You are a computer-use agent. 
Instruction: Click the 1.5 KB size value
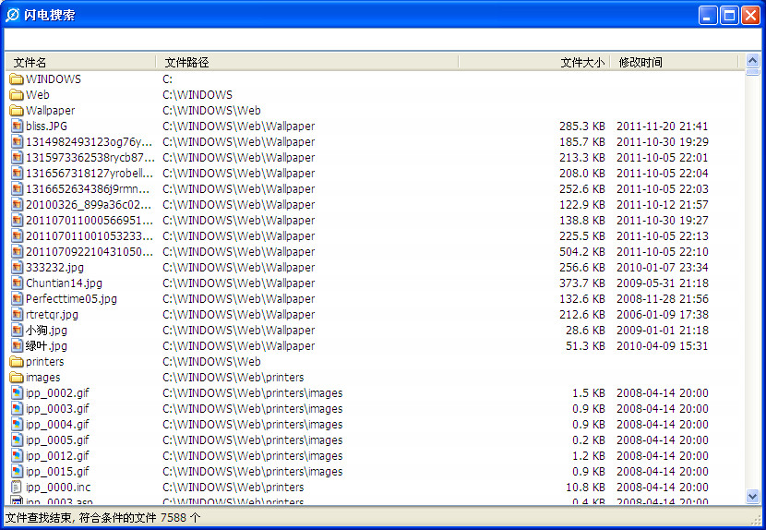[589, 393]
